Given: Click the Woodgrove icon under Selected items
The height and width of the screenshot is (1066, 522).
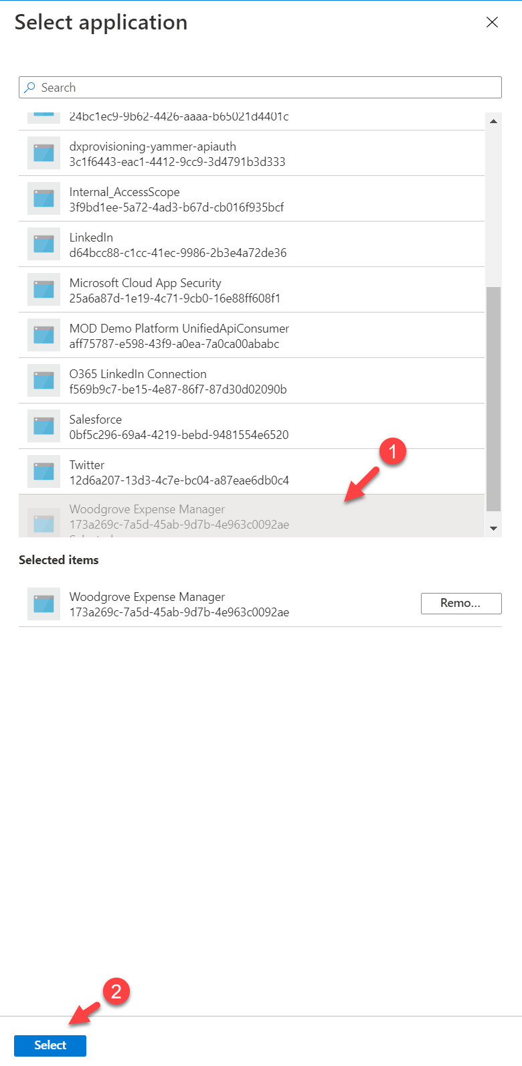Looking at the screenshot, I should click(43, 604).
